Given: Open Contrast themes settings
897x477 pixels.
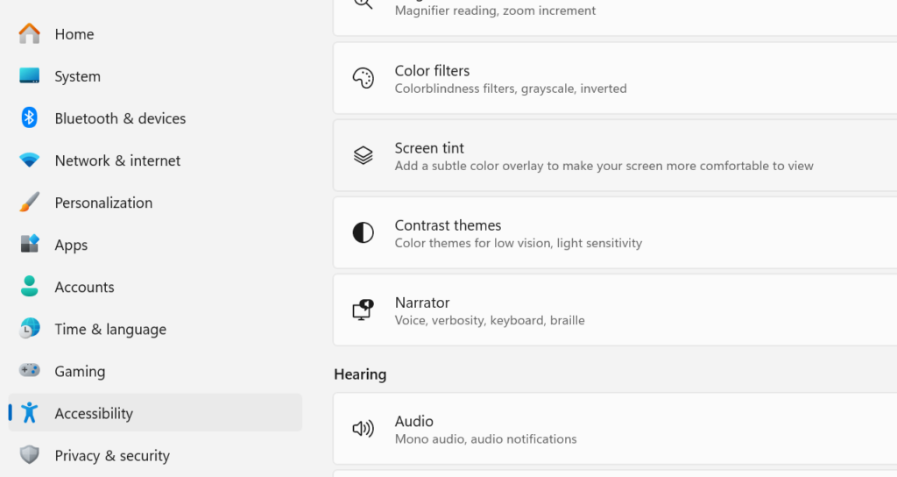Looking at the screenshot, I should click(x=615, y=233).
